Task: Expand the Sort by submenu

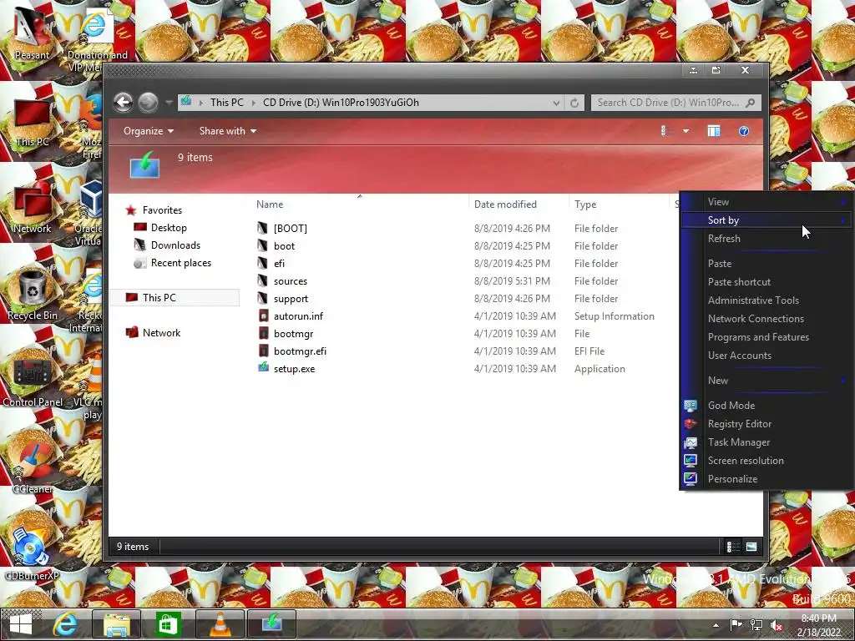Action: [766, 220]
